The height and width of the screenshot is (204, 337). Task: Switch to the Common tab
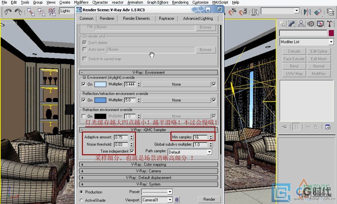[x=86, y=18]
